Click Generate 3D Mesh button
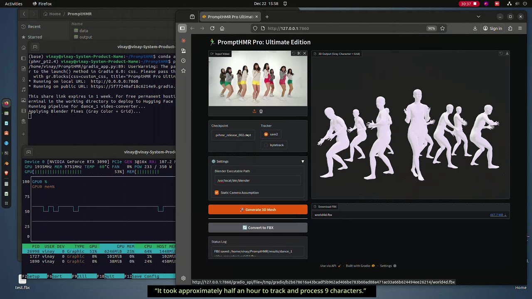The image size is (532, 299). coord(258,210)
